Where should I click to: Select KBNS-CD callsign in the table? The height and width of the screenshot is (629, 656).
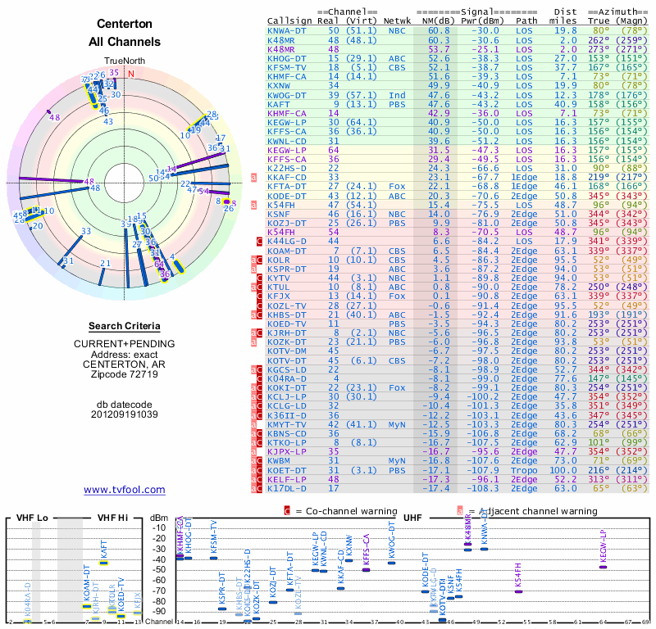pos(287,434)
